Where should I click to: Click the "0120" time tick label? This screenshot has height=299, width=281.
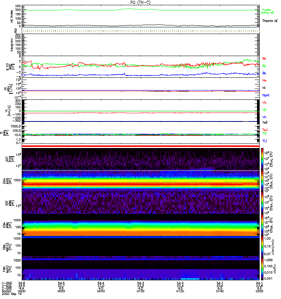tap(180, 291)
